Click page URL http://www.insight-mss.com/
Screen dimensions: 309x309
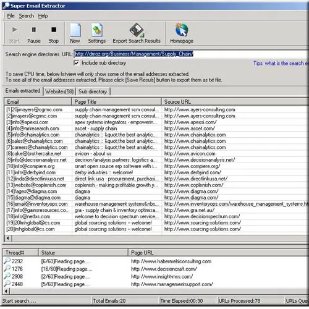[162, 276]
